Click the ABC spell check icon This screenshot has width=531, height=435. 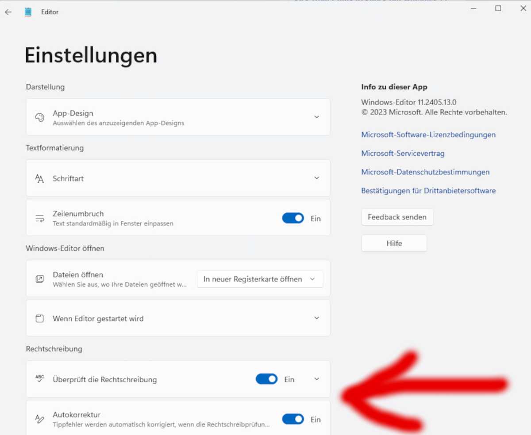tap(39, 379)
